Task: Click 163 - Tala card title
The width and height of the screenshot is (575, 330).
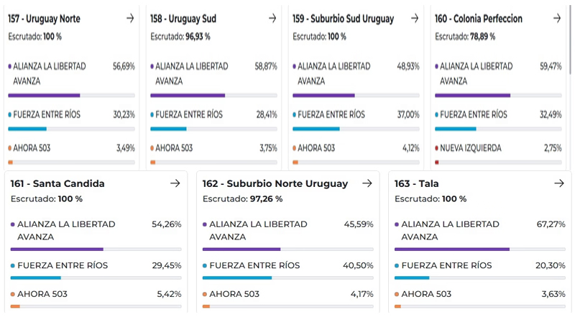Action: pyautogui.click(x=417, y=183)
